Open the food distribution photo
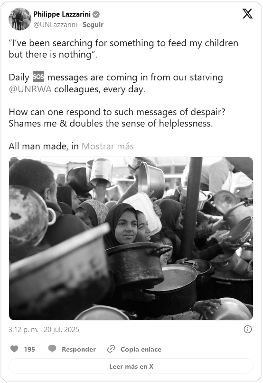Screen dimensions: 263x383 pyautogui.click(x=131, y=238)
